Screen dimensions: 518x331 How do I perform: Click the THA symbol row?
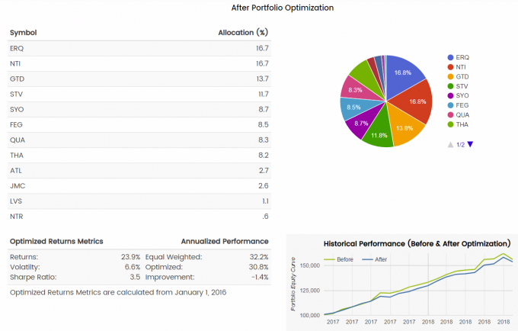click(139, 156)
